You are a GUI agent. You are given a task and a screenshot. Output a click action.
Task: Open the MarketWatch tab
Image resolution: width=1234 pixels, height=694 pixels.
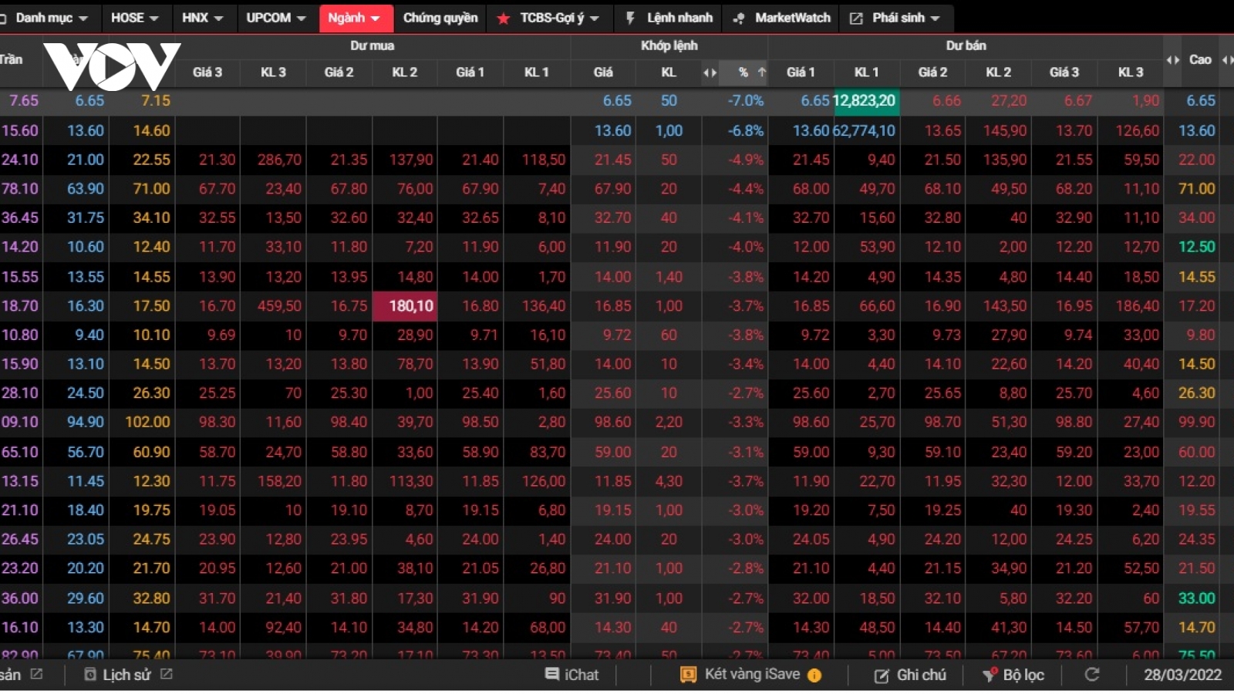point(782,18)
